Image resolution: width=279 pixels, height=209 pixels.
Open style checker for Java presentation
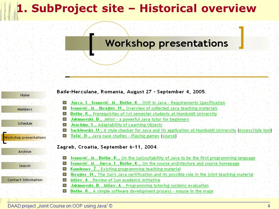pos(153,130)
